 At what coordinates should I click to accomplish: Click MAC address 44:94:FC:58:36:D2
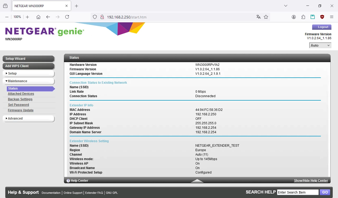[209, 110]
